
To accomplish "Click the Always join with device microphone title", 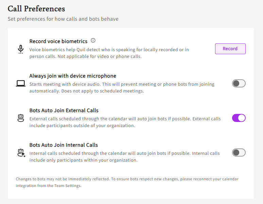I will click(x=73, y=76).
